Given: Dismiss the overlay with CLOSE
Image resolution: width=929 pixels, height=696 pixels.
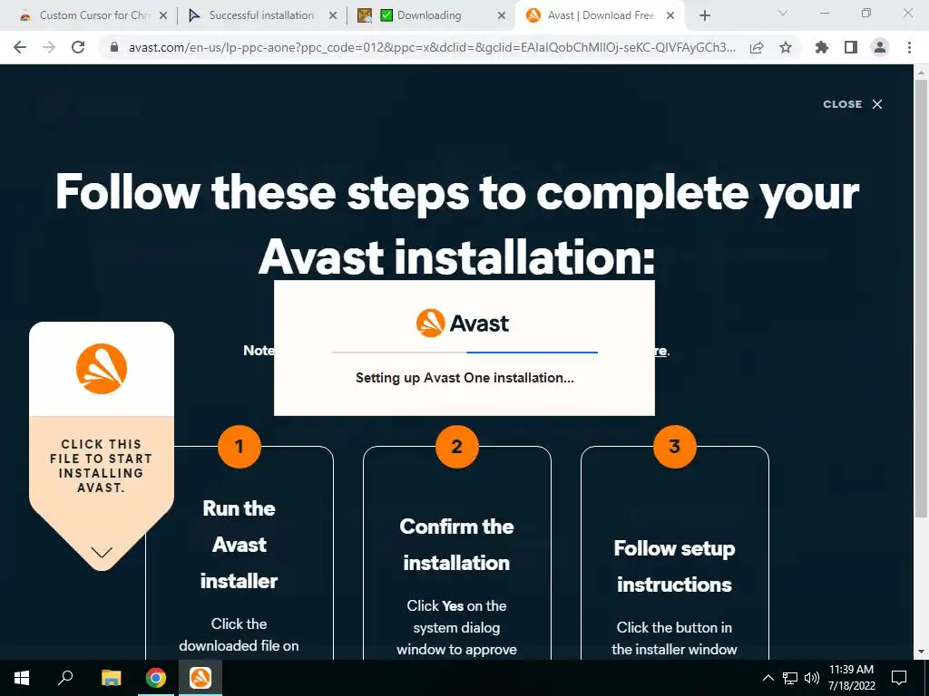Looking at the screenshot, I should pos(853,104).
